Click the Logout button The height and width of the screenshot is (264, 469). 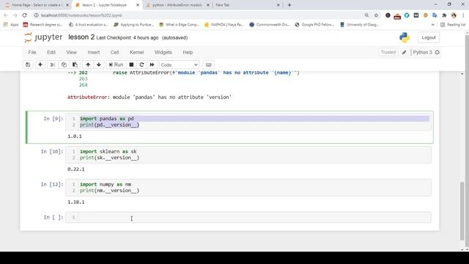(429, 37)
